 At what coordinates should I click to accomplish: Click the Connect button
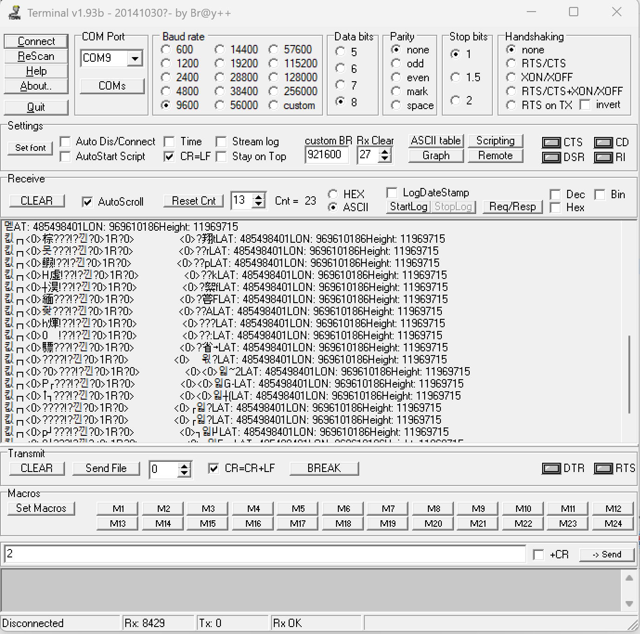(x=36, y=41)
